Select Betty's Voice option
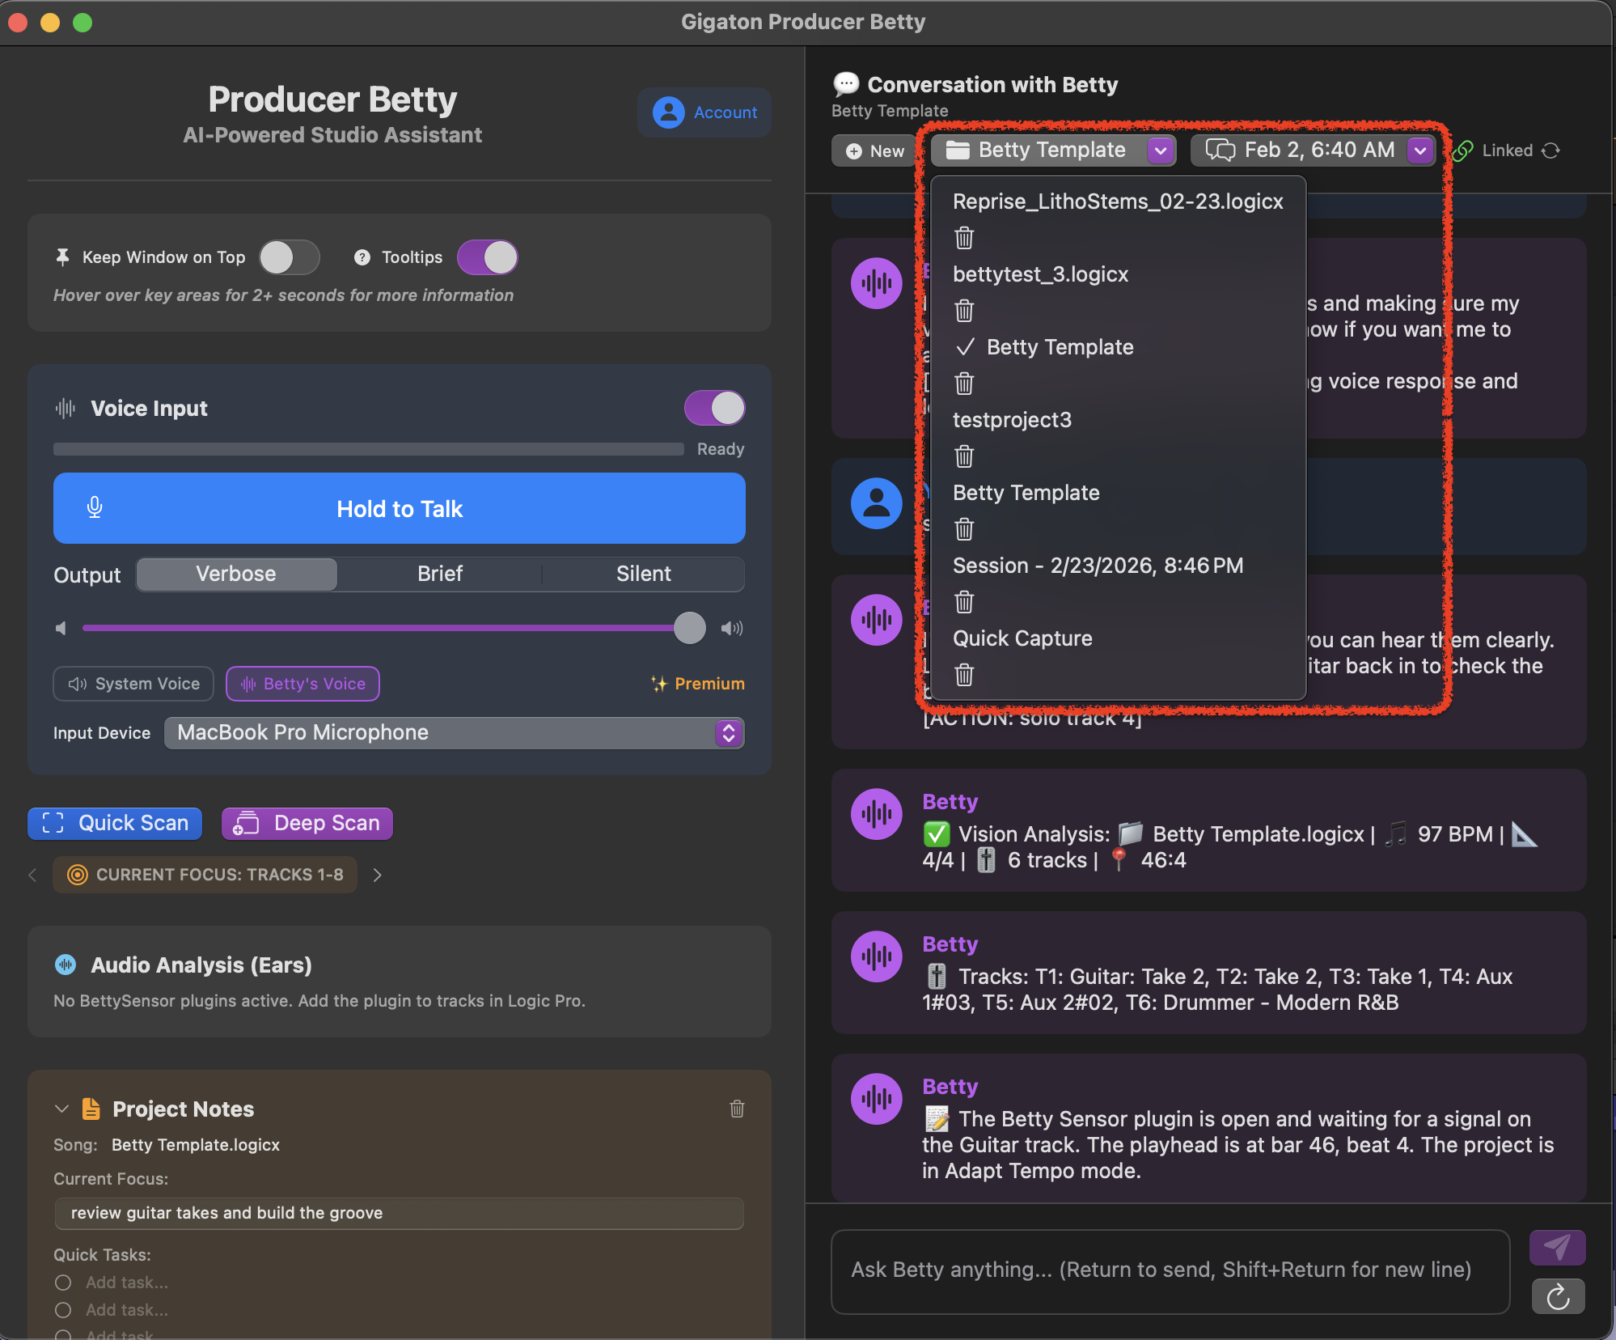1616x1340 pixels. point(302,684)
